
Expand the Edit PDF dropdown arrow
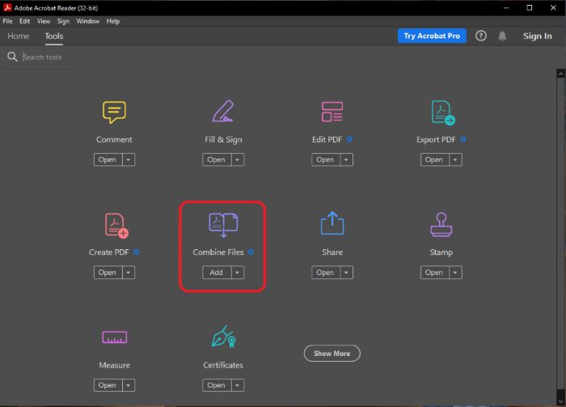pos(347,159)
